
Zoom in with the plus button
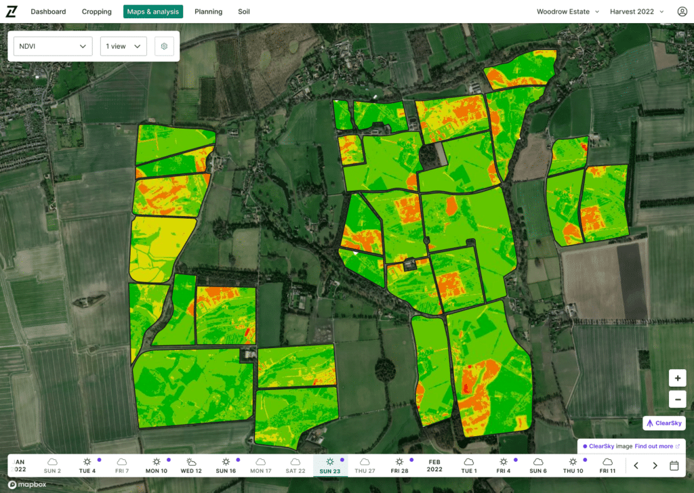coord(677,378)
